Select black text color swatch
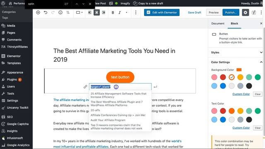The width and height of the screenshot is (265, 149). point(249,120)
